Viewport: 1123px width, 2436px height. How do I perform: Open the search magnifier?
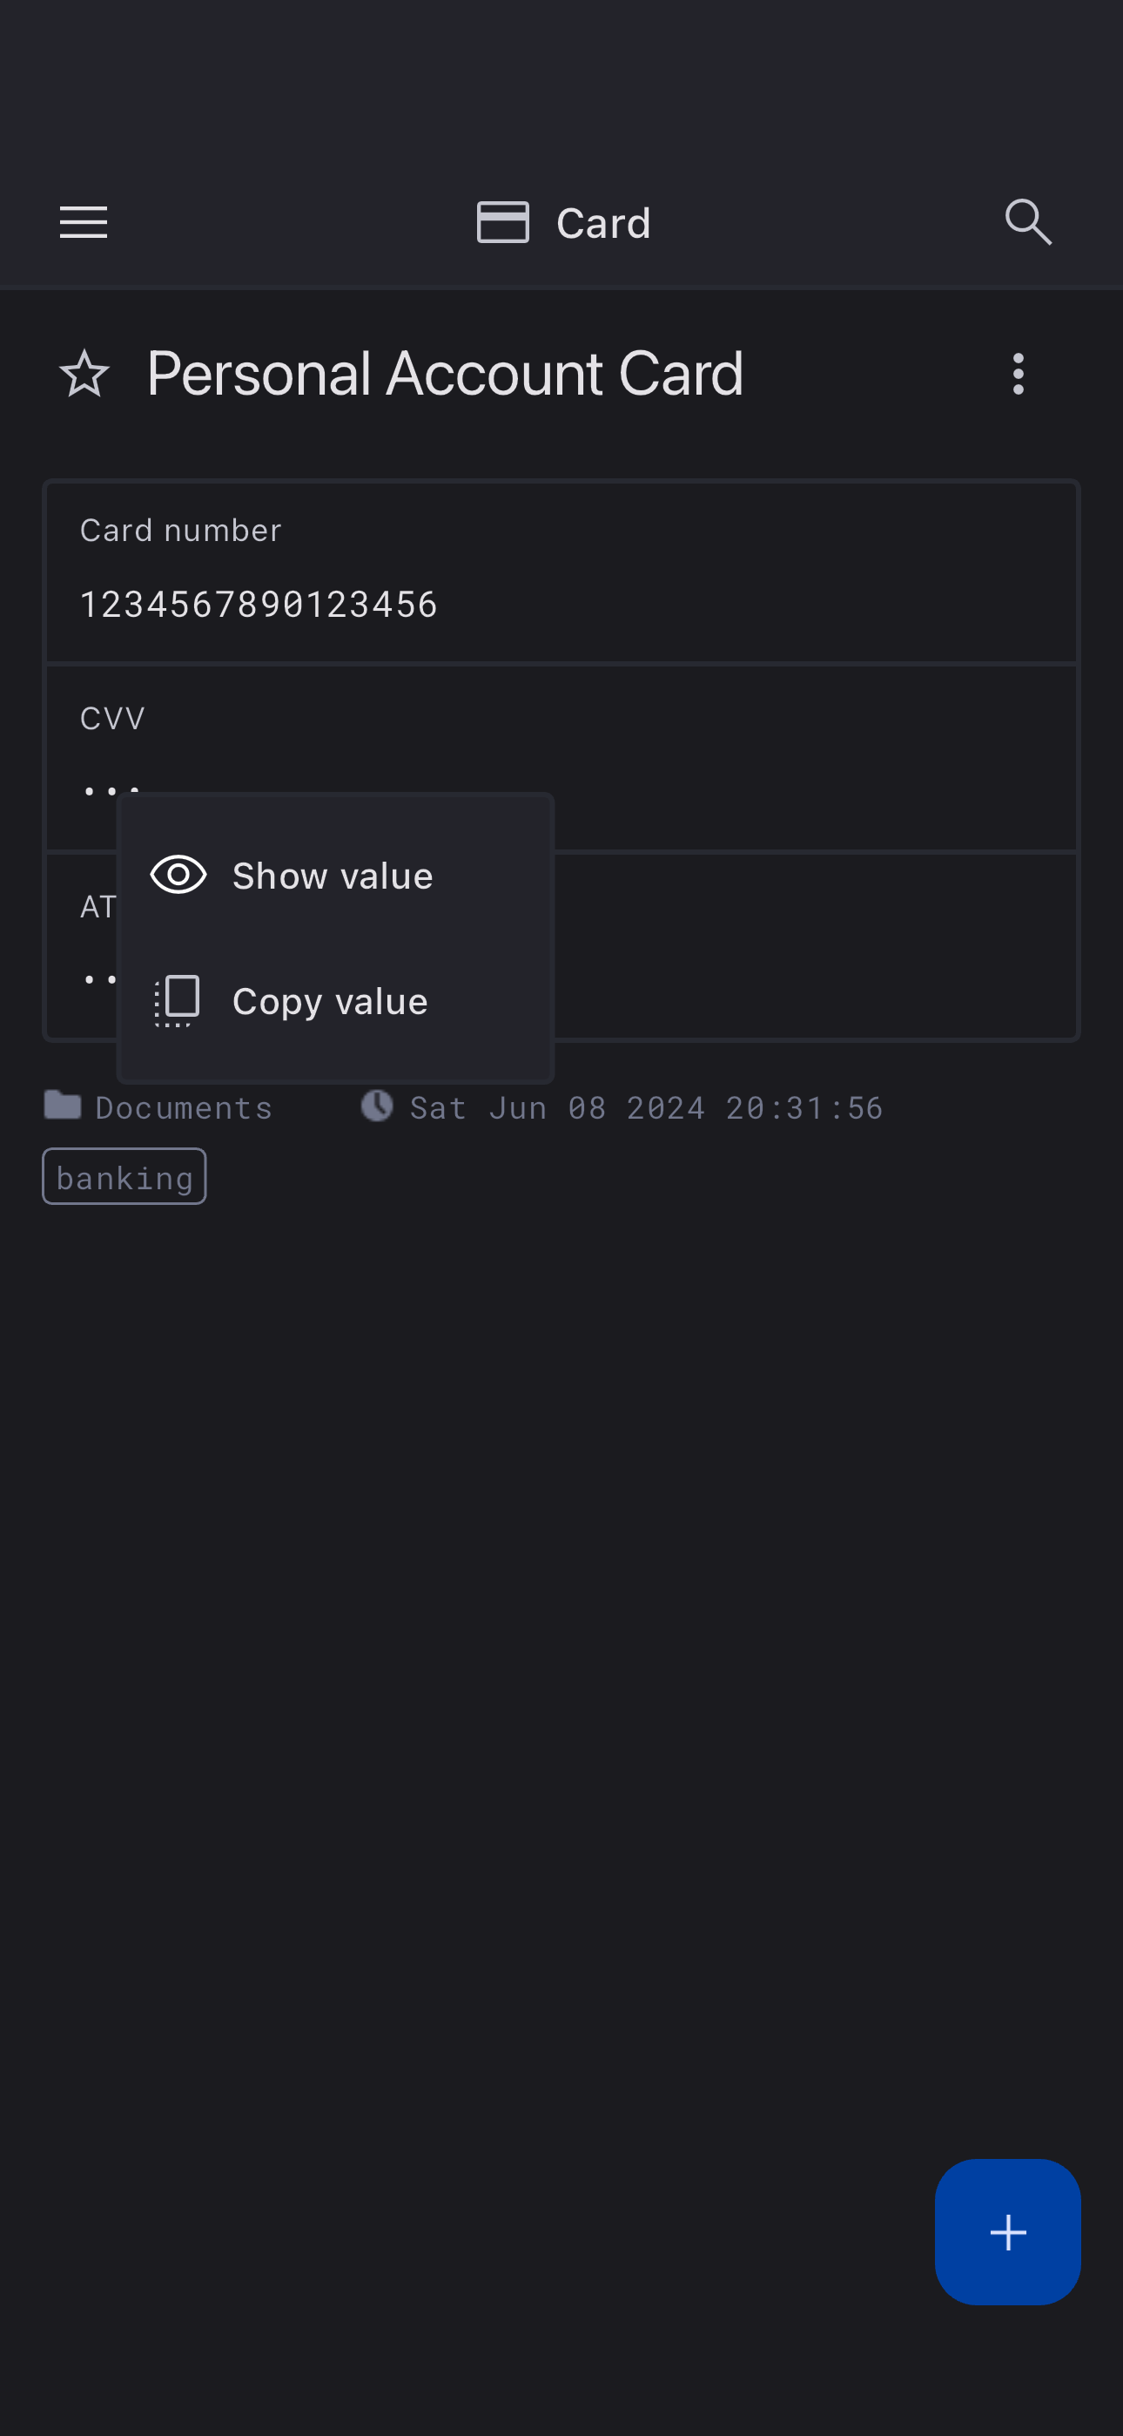click(x=1027, y=222)
